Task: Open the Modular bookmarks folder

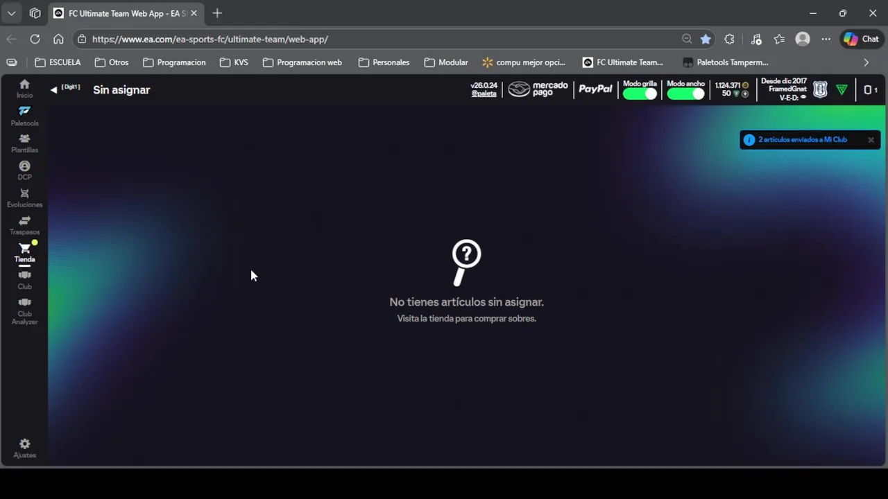Action: tap(446, 62)
